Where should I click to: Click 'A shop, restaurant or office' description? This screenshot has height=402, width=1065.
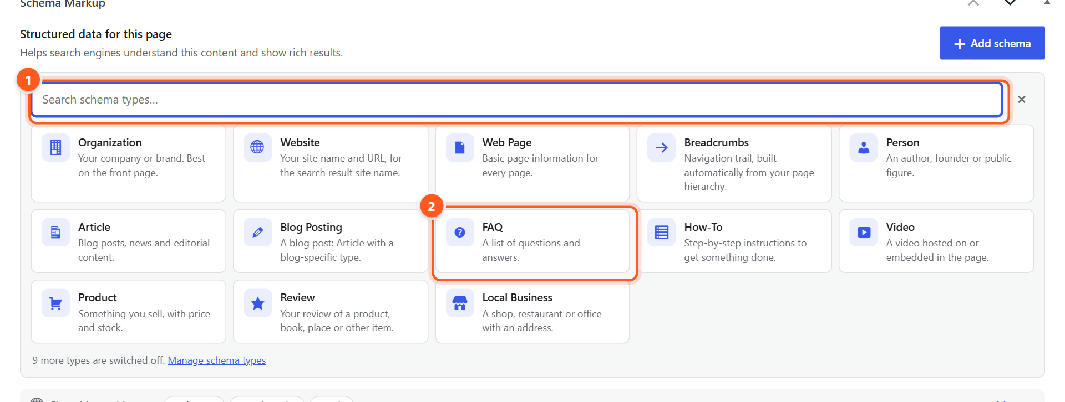[x=542, y=321]
